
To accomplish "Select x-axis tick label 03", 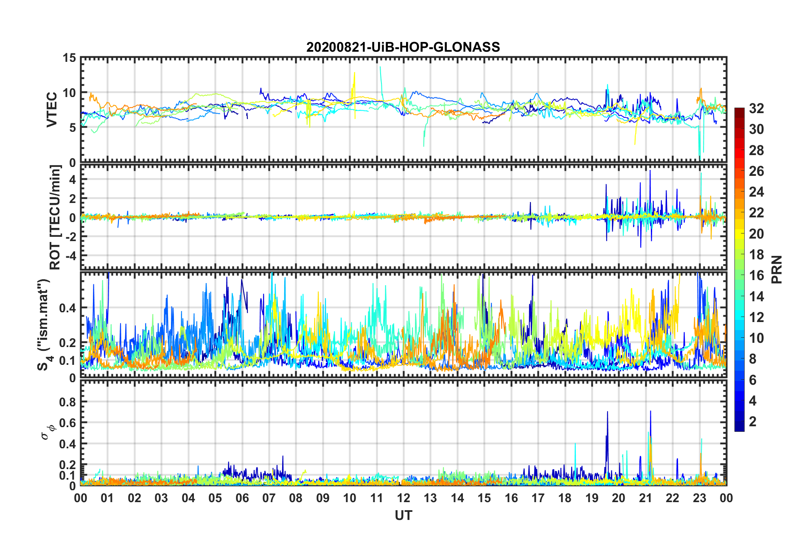I will click(x=161, y=498).
